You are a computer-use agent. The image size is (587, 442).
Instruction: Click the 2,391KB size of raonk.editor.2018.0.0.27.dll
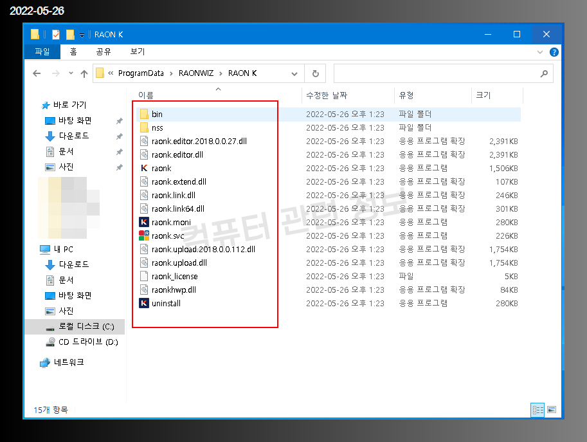503,141
